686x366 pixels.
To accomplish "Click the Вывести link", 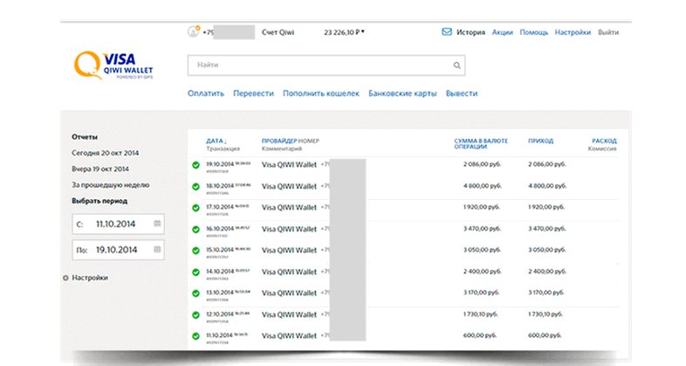I will [x=461, y=93].
